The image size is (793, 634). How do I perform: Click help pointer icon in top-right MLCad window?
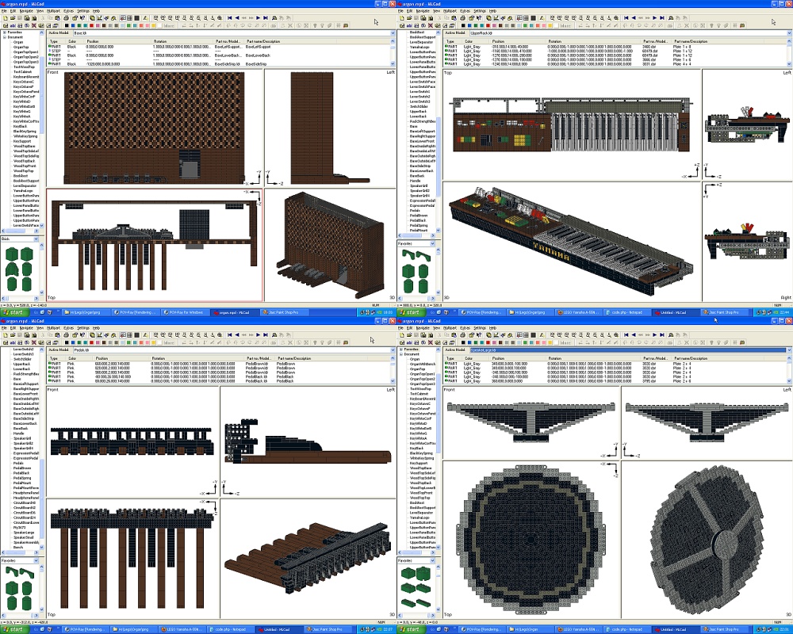tap(480, 18)
